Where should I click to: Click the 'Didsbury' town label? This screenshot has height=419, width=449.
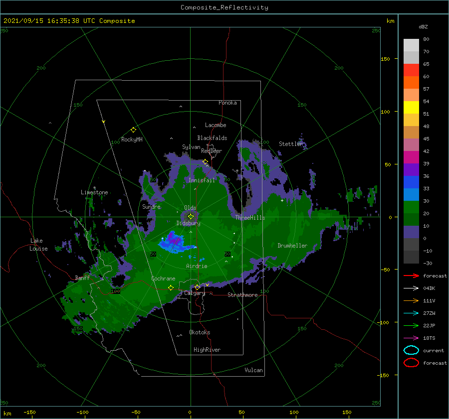[x=189, y=223]
